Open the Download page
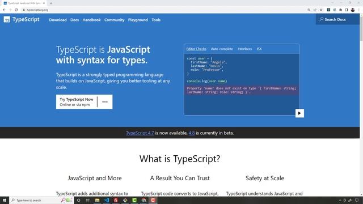 (x=58, y=20)
